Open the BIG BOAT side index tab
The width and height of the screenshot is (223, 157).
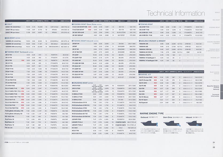click(216, 20)
